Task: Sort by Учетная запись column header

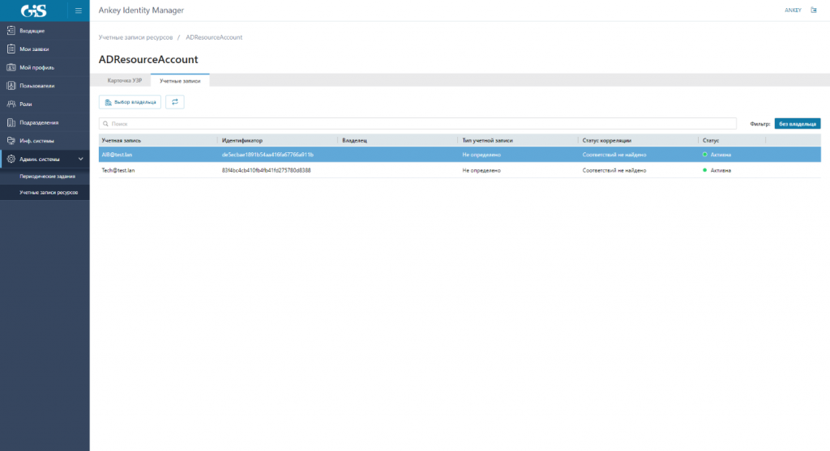Action: 122,141
